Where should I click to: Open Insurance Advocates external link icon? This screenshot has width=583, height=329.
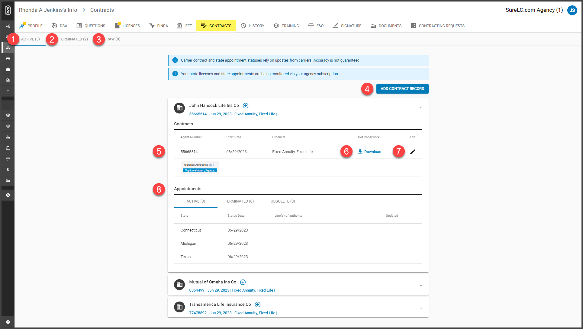click(x=211, y=165)
